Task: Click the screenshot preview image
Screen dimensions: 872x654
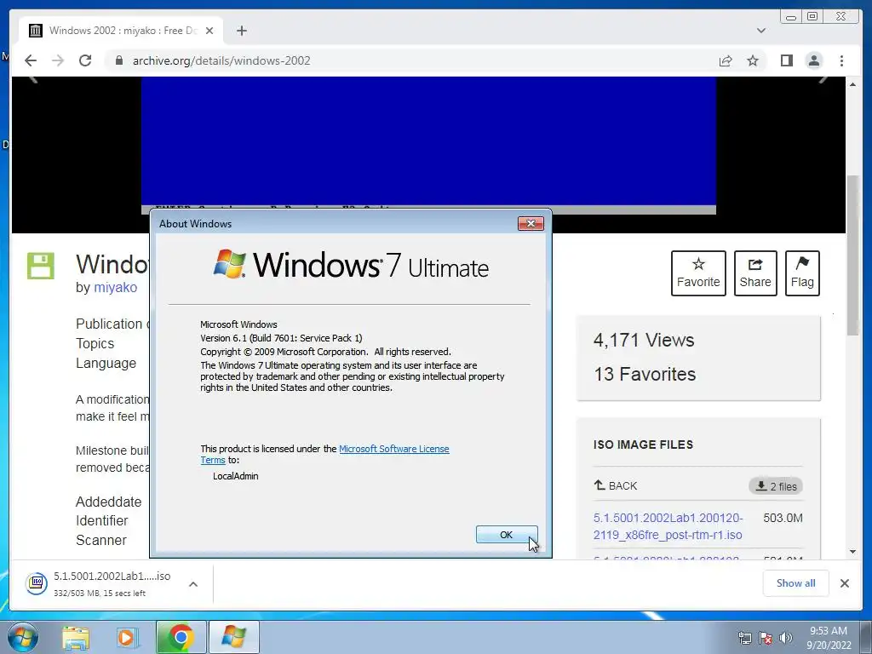Action: (428, 145)
